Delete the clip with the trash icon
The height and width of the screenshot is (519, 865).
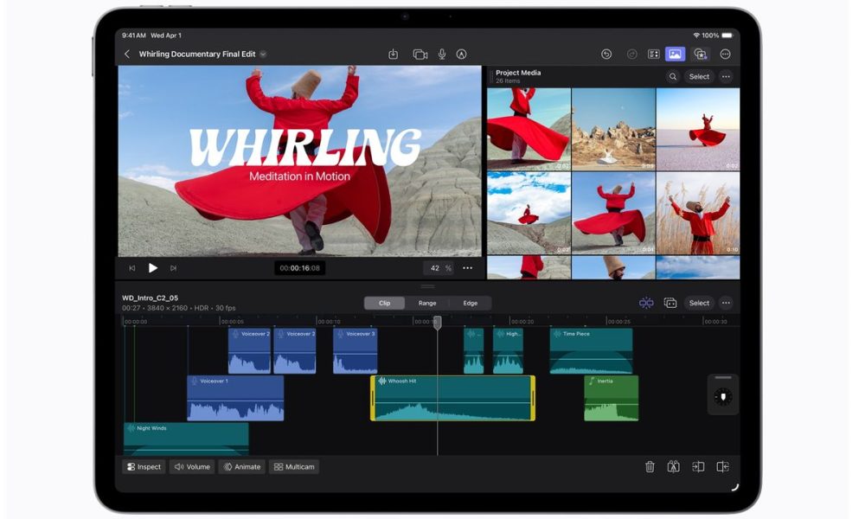[650, 467]
